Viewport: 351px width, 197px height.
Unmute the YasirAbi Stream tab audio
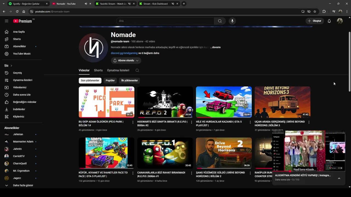click(129, 4)
